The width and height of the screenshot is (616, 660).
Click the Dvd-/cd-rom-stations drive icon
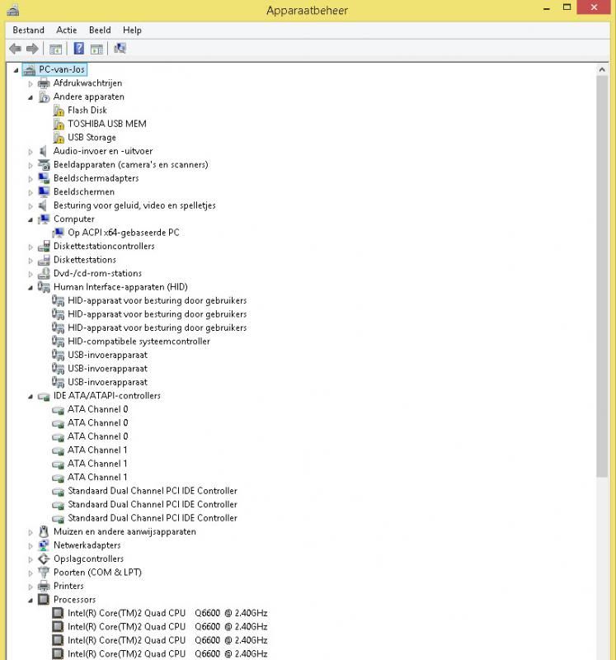(44, 273)
